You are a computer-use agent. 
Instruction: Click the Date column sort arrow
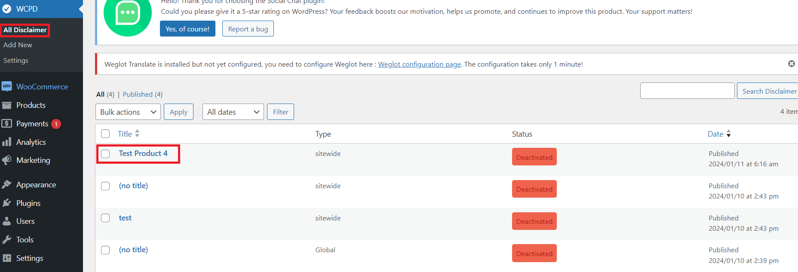728,134
